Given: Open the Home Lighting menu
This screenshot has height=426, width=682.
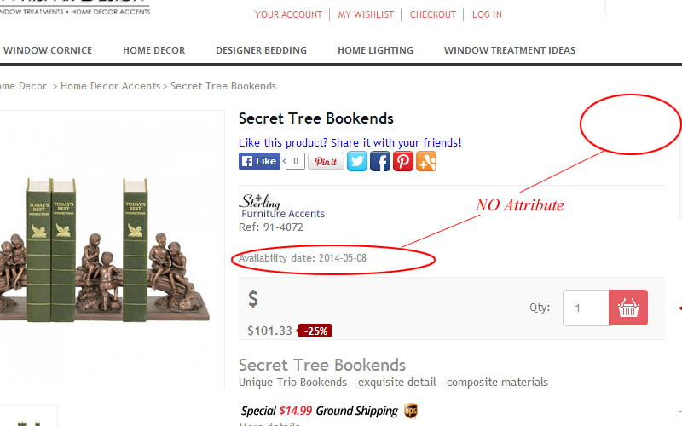Looking at the screenshot, I should (375, 50).
